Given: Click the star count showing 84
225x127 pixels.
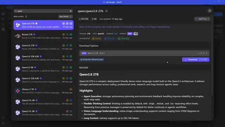Looking at the screenshot, I should click(94, 19).
